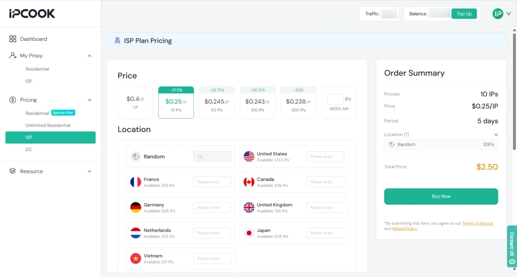Click the United States flag icon

pyautogui.click(x=249, y=156)
